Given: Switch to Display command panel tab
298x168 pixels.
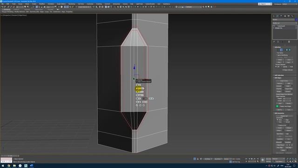Looking at the screenshot, I should tap(289, 16).
